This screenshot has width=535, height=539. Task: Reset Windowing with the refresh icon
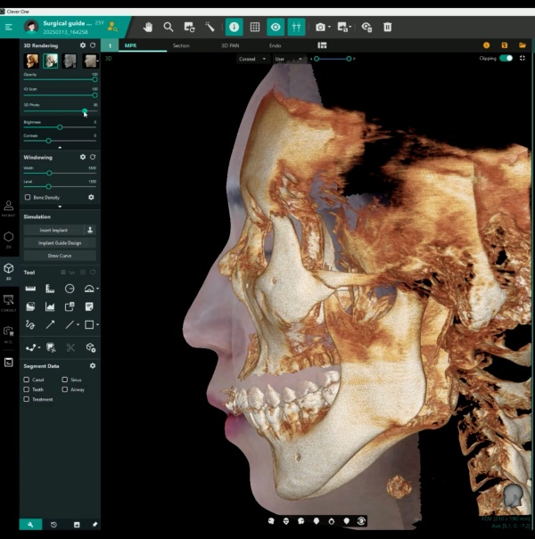tap(93, 157)
